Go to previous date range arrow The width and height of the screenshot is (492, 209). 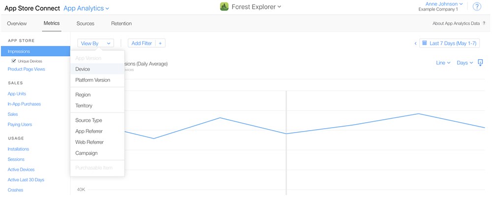pos(415,43)
